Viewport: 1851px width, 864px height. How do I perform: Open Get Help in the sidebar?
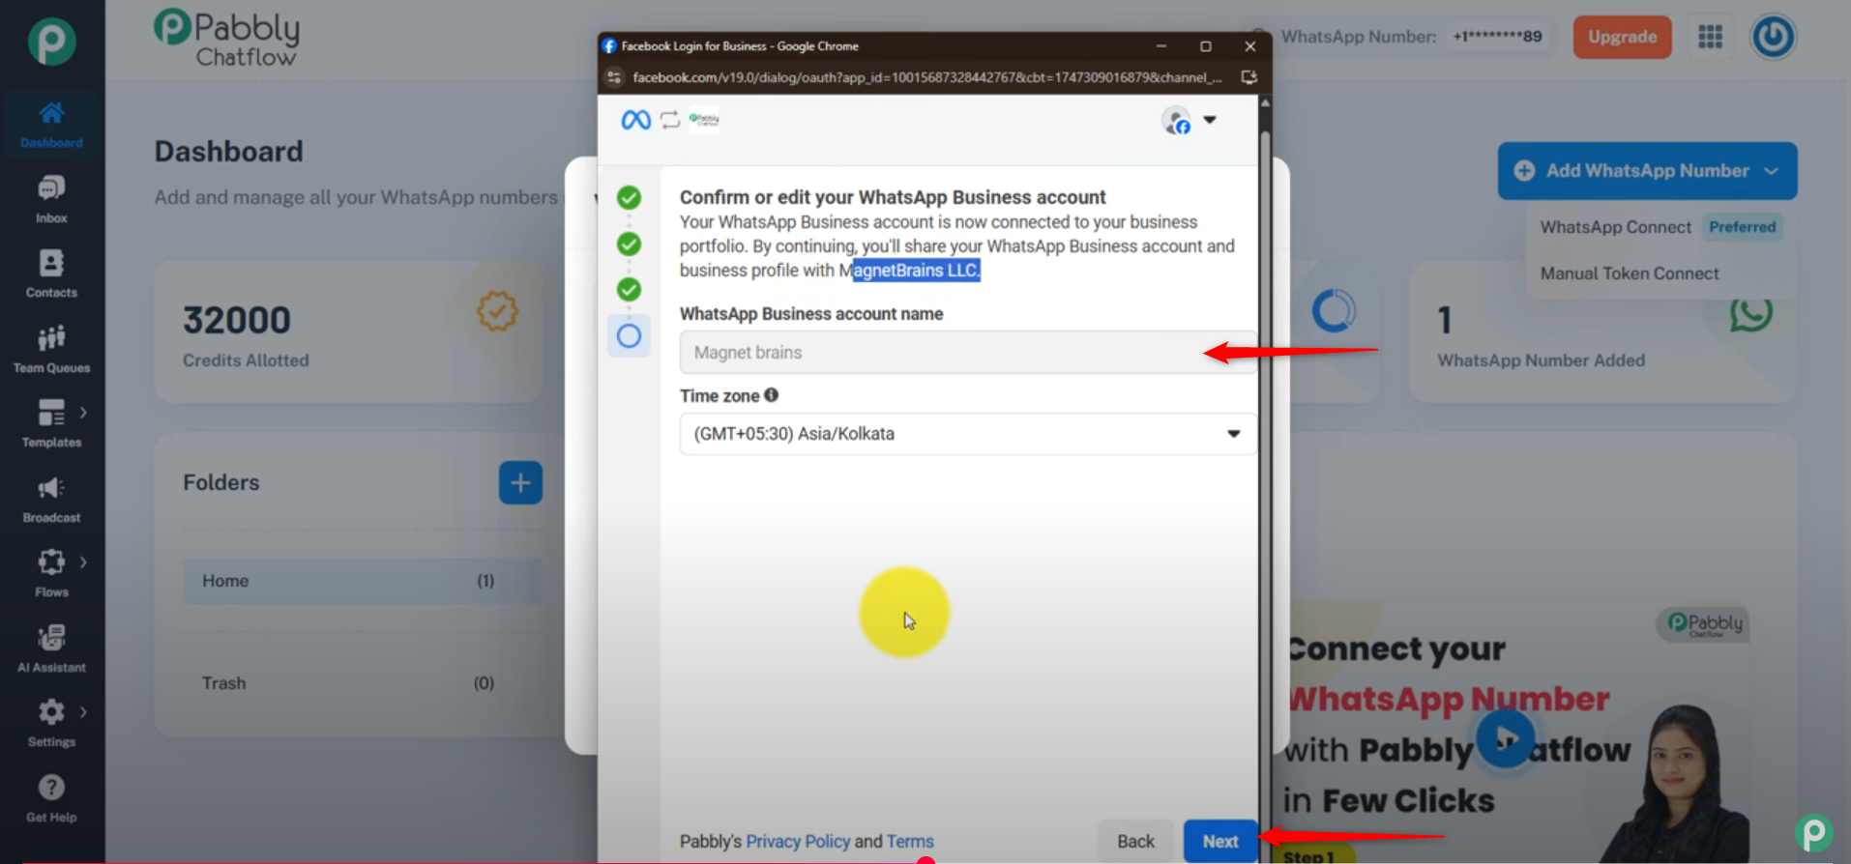51,798
